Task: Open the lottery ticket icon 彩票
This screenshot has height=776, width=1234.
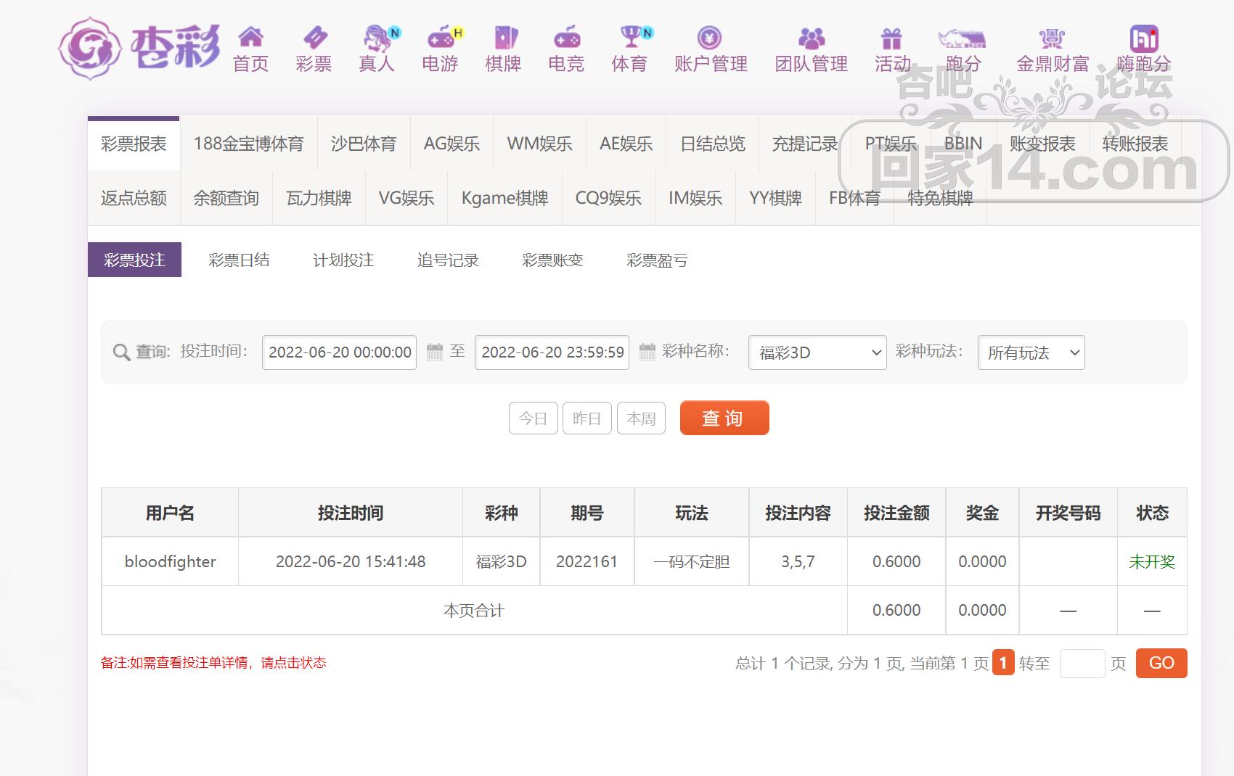Action: 314,36
